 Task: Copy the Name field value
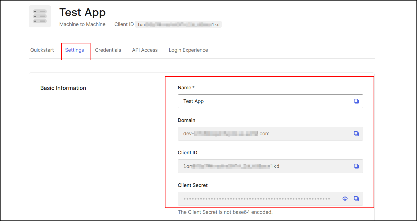pos(356,101)
